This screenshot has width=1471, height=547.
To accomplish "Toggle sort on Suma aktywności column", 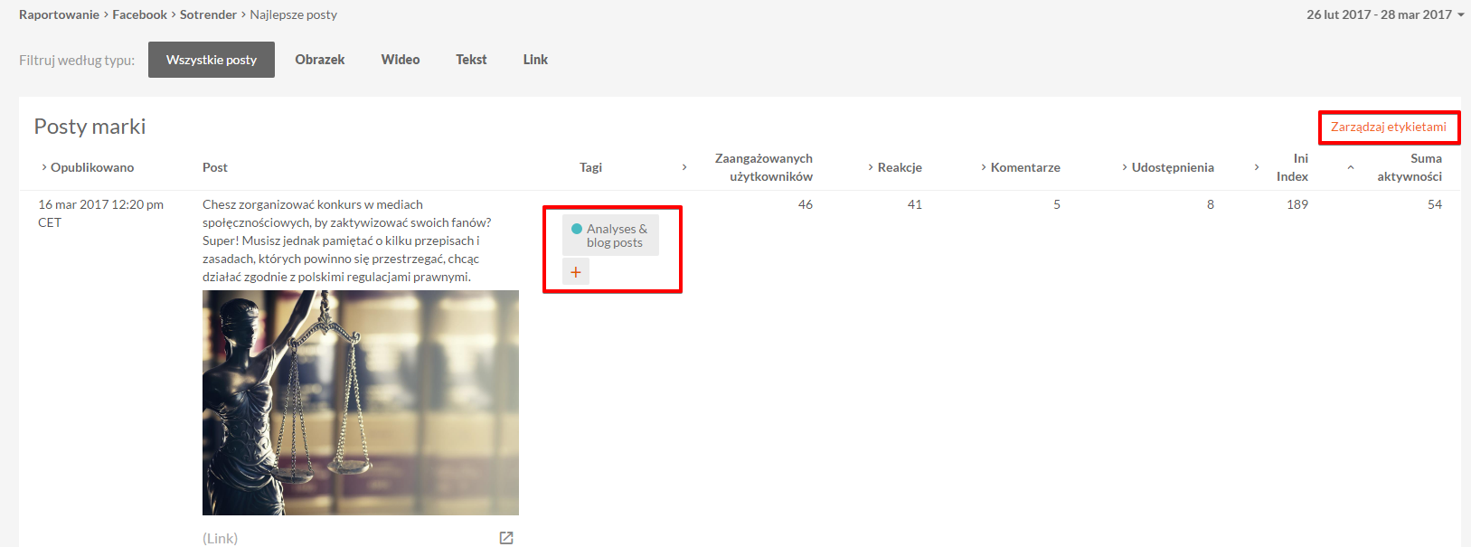I will [1409, 167].
